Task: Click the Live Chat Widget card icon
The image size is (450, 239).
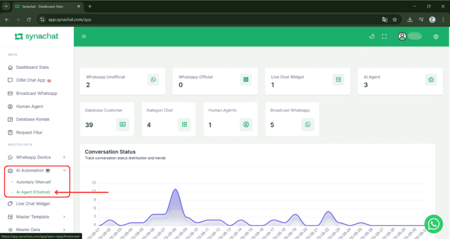Action: (338, 80)
